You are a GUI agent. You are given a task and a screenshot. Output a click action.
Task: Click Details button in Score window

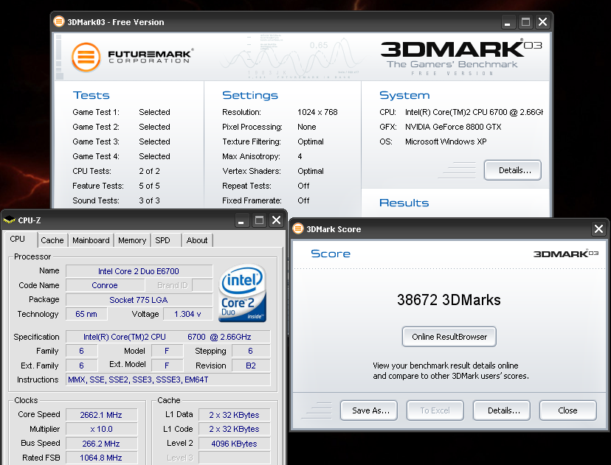(502, 410)
